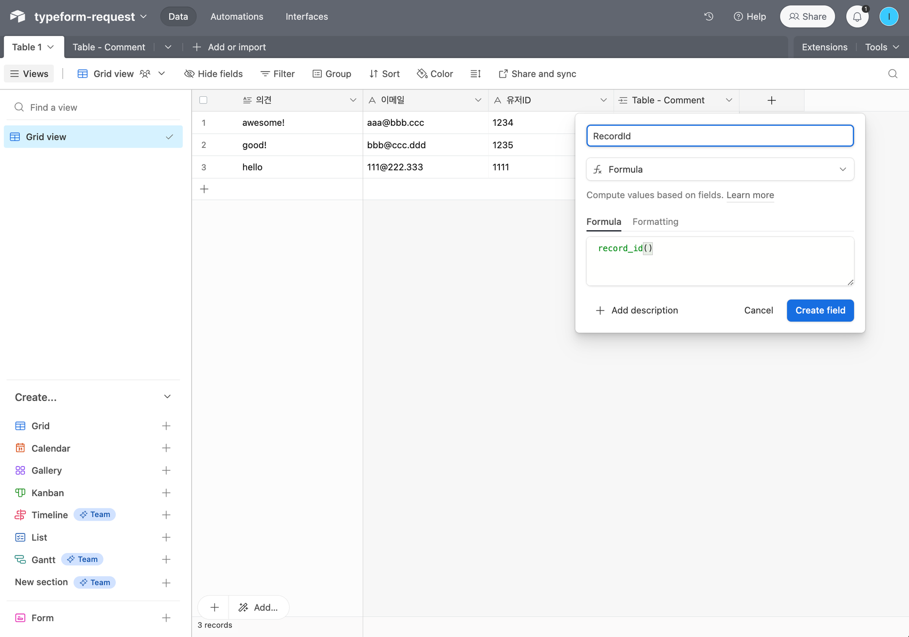Collapse the Create... section
Viewport: 909px width, 637px height.
click(167, 397)
